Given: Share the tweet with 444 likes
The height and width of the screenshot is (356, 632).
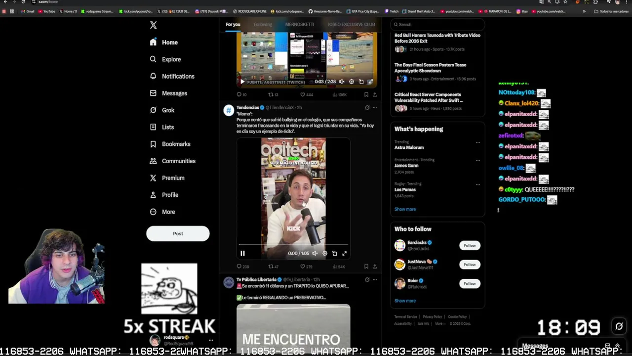Looking at the screenshot, I should click(x=375, y=94).
